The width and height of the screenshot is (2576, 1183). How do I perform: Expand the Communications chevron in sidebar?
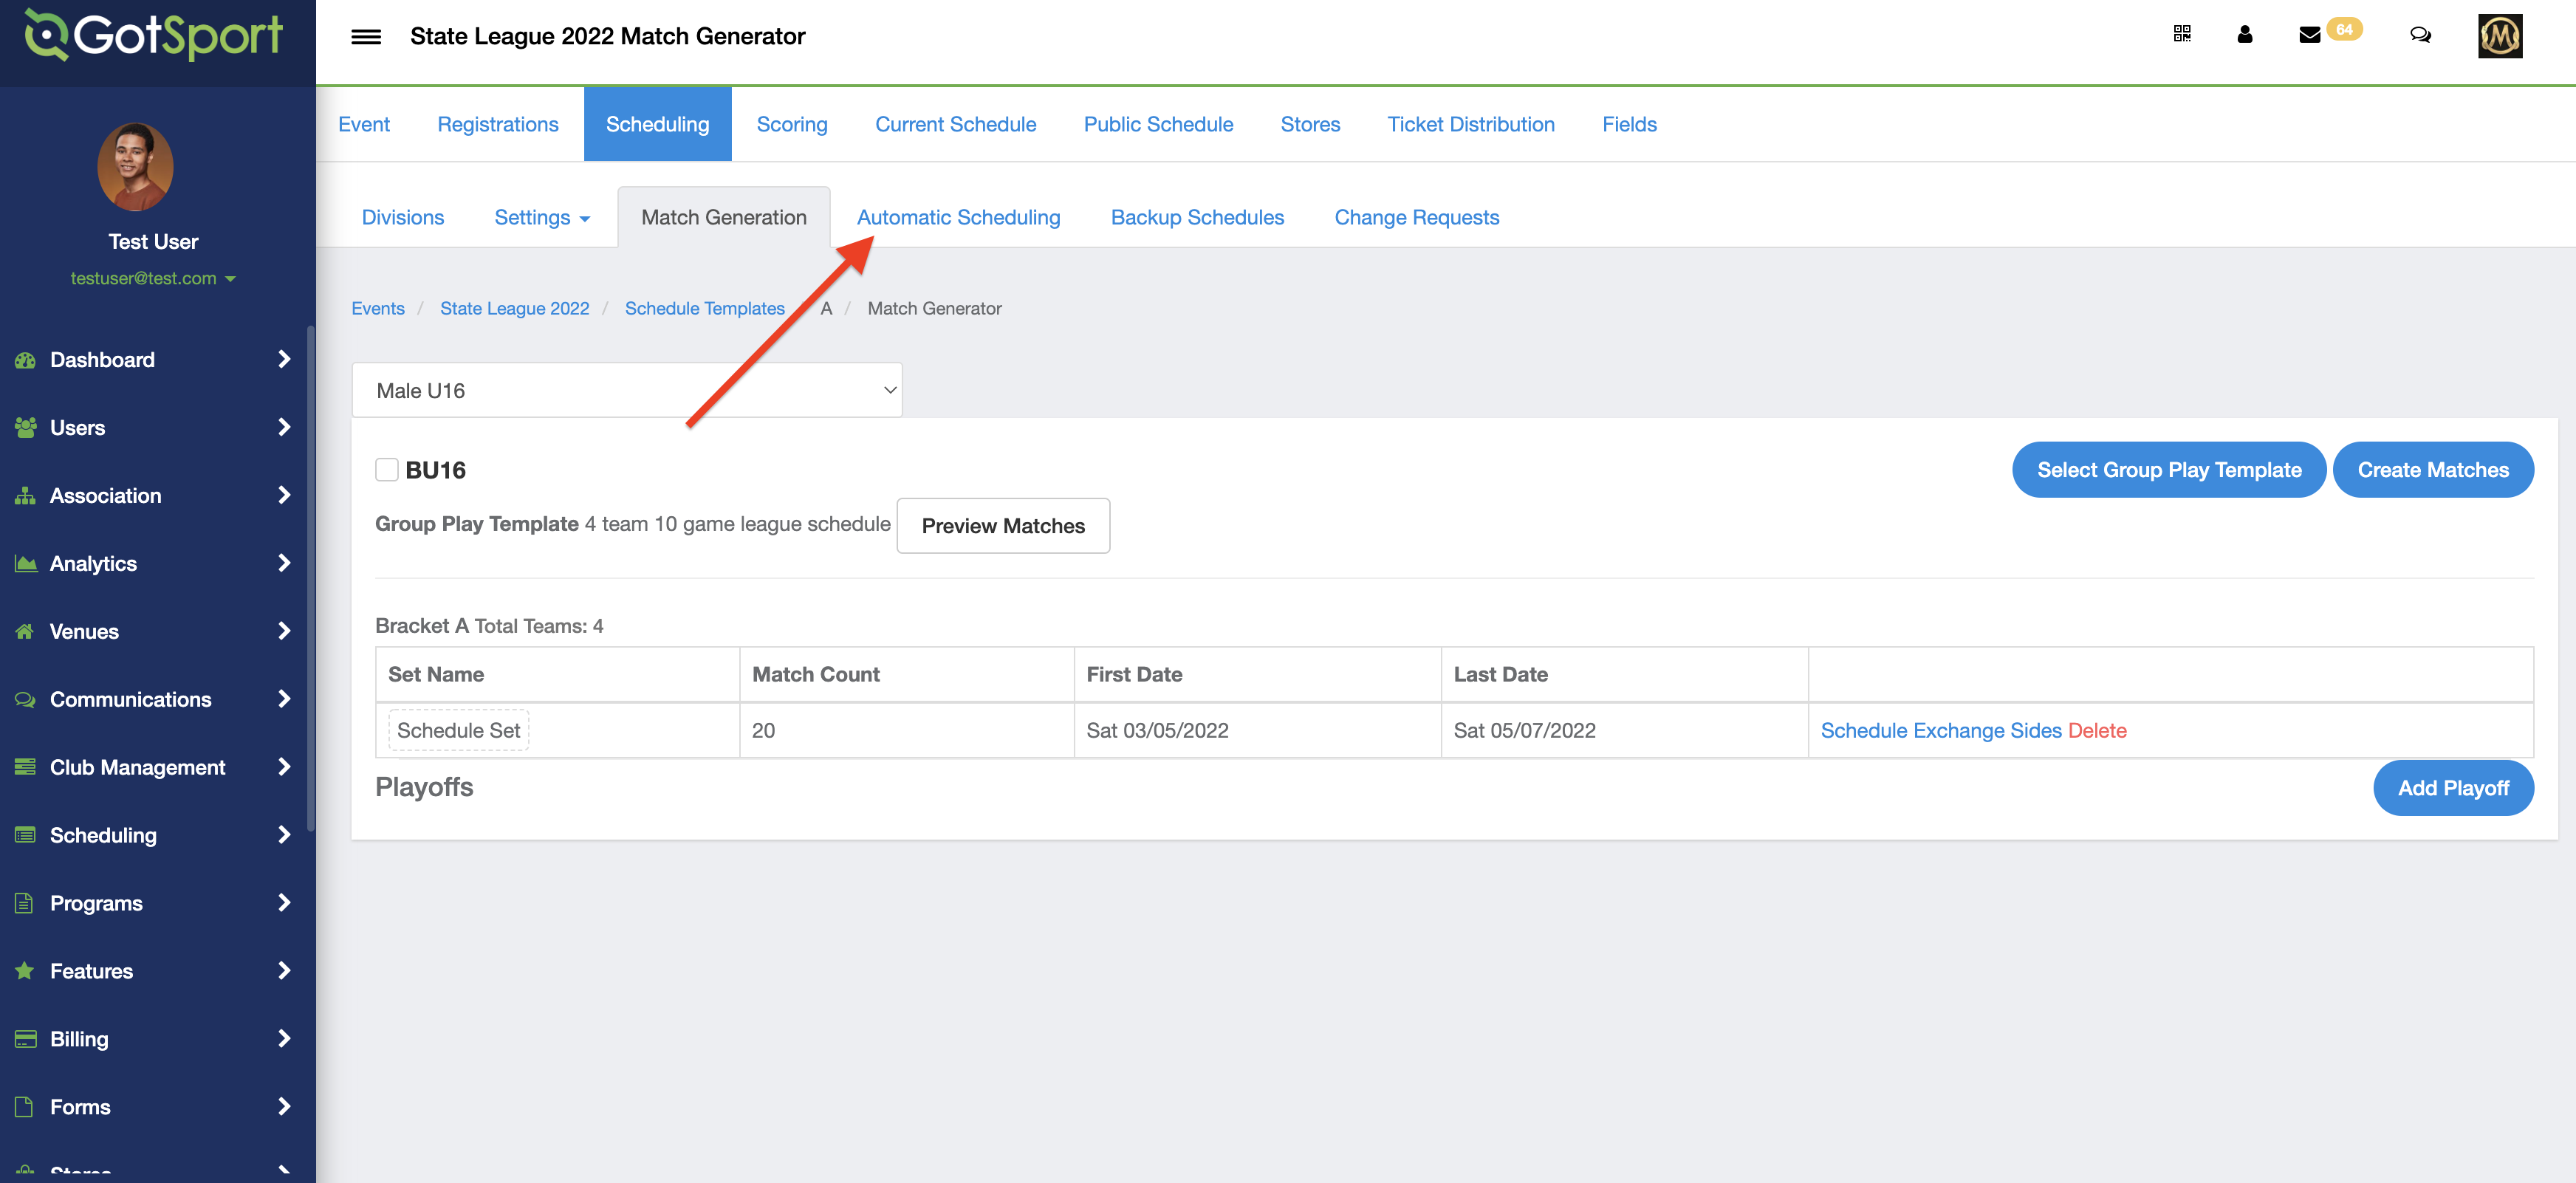pyautogui.click(x=284, y=699)
